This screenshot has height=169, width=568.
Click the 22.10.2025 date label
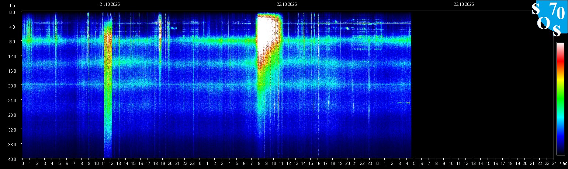(287, 4)
